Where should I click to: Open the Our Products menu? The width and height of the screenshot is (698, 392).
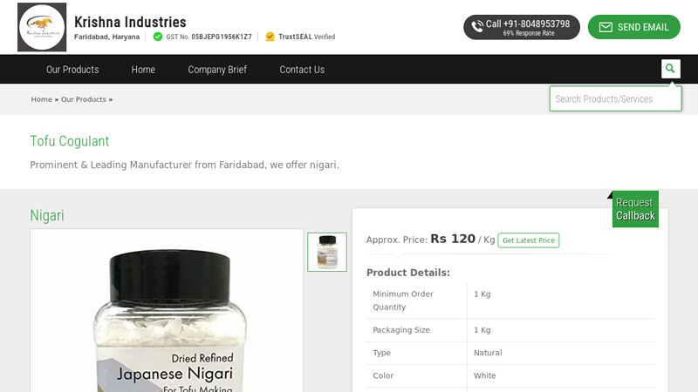tap(72, 70)
